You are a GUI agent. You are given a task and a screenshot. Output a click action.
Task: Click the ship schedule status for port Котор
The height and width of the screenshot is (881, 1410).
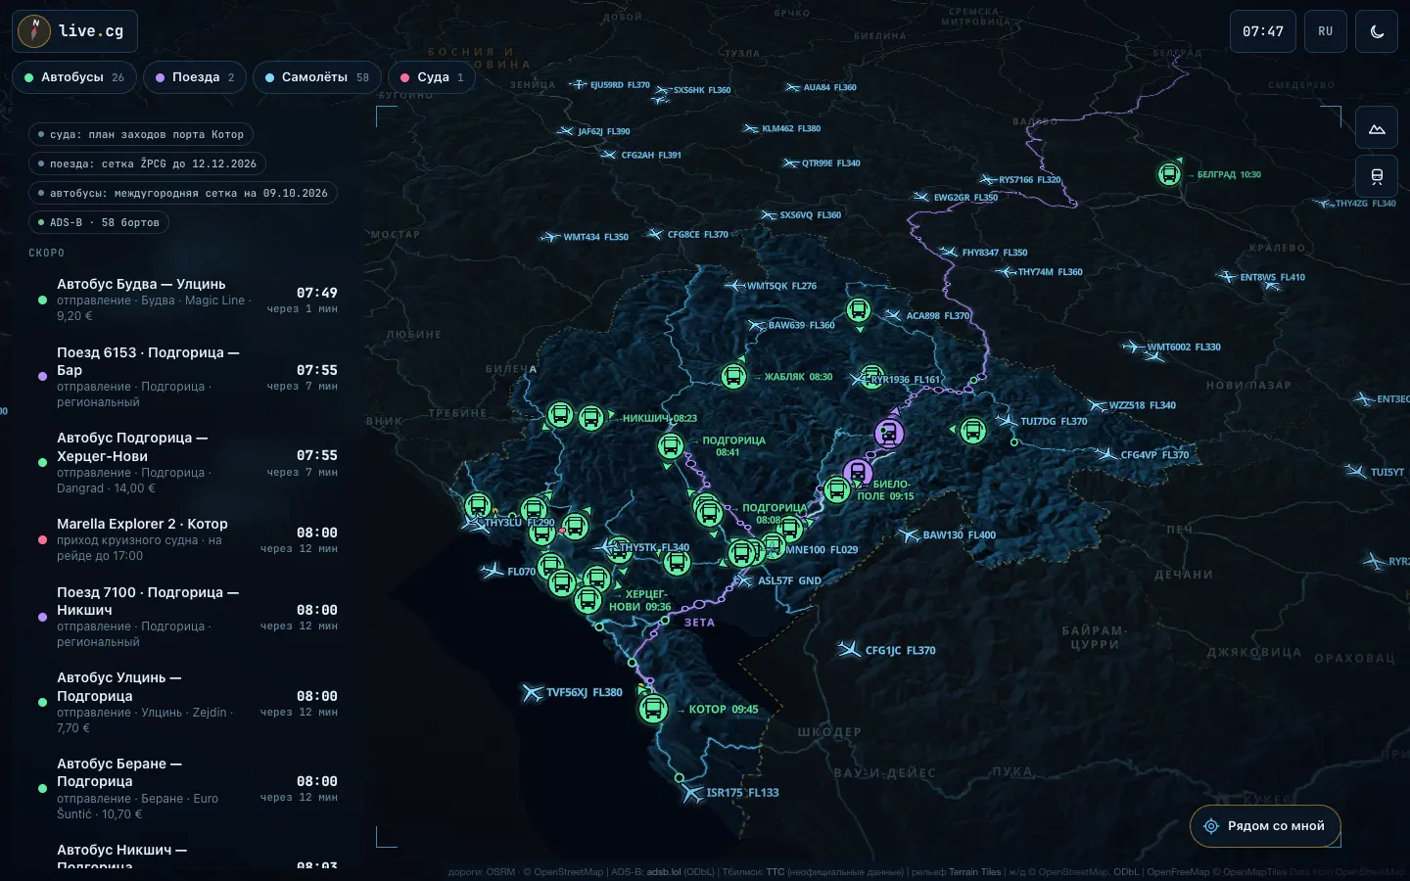141,134
